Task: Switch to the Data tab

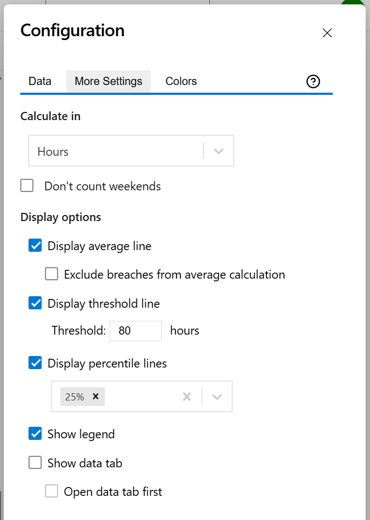Action: point(40,81)
